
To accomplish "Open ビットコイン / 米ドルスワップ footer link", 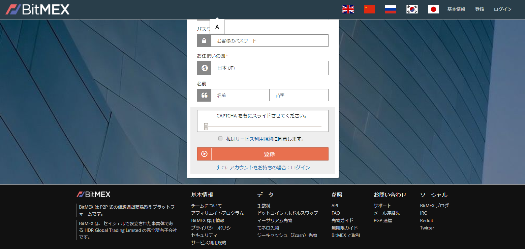I will point(287,213).
